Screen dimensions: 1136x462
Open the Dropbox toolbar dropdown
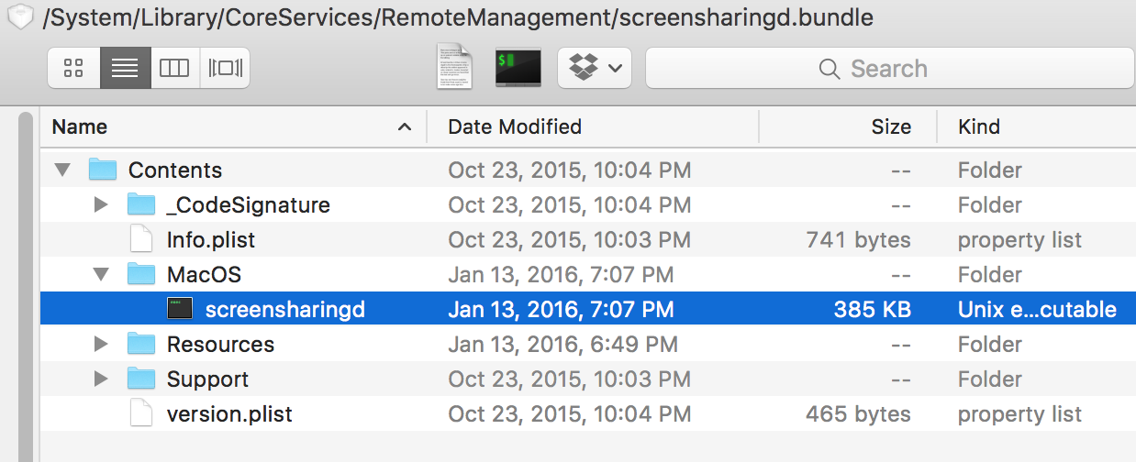pyautogui.click(x=595, y=68)
